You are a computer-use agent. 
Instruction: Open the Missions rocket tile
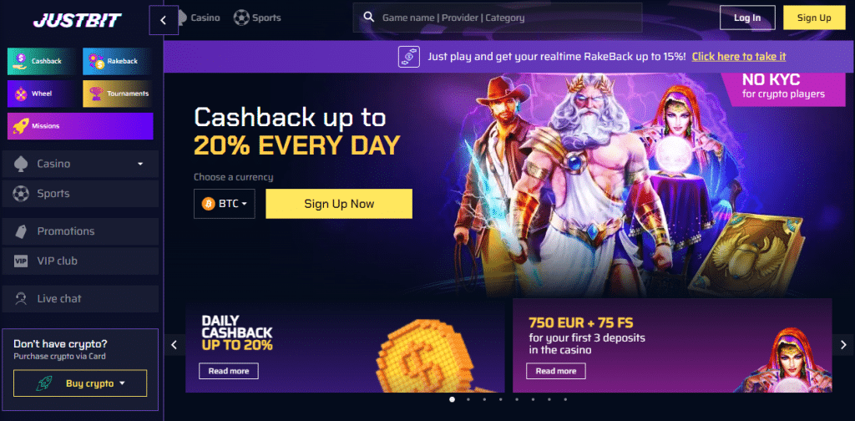tap(80, 126)
